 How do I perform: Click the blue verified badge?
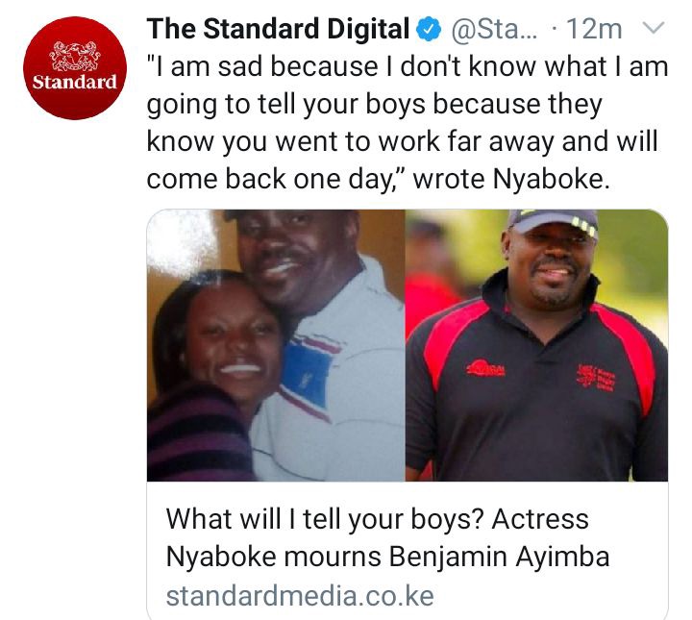pyautogui.click(x=429, y=30)
